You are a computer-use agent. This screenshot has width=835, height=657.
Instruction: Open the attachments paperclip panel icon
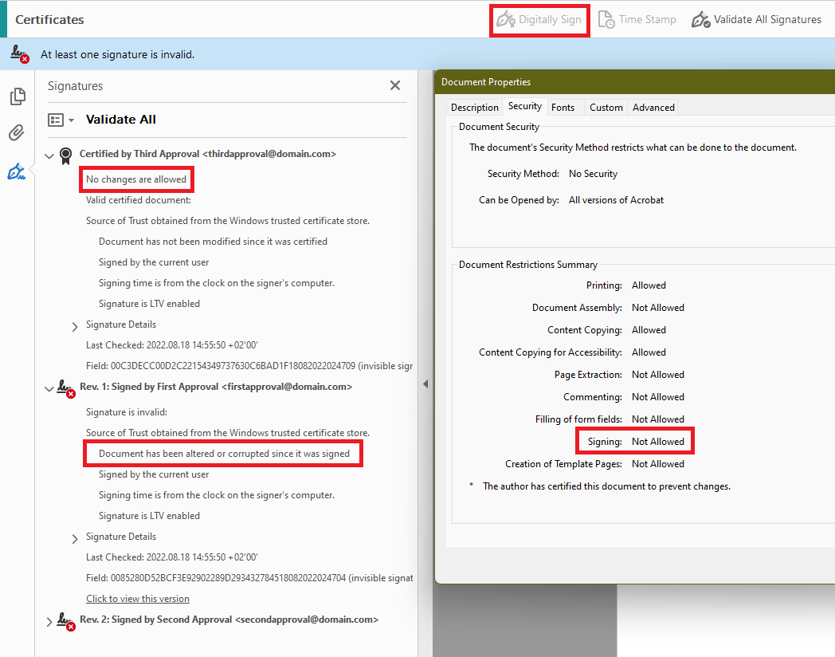click(18, 132)
